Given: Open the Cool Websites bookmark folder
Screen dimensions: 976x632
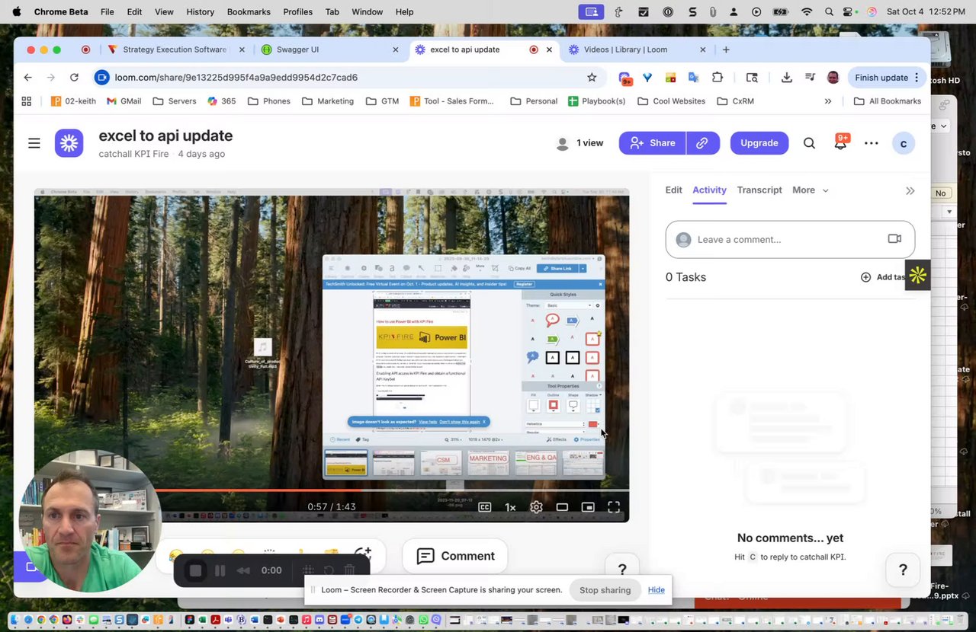Looking at the screenshot, I should (x=671, y=101).
